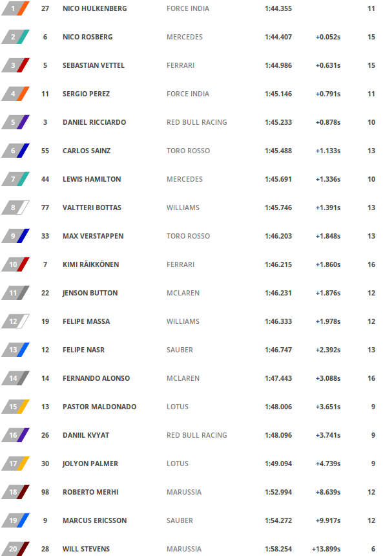This screenshot has width=383, height=556.
Task: Click the position 1 orange badge icon
Action: (x=16, y=8)
